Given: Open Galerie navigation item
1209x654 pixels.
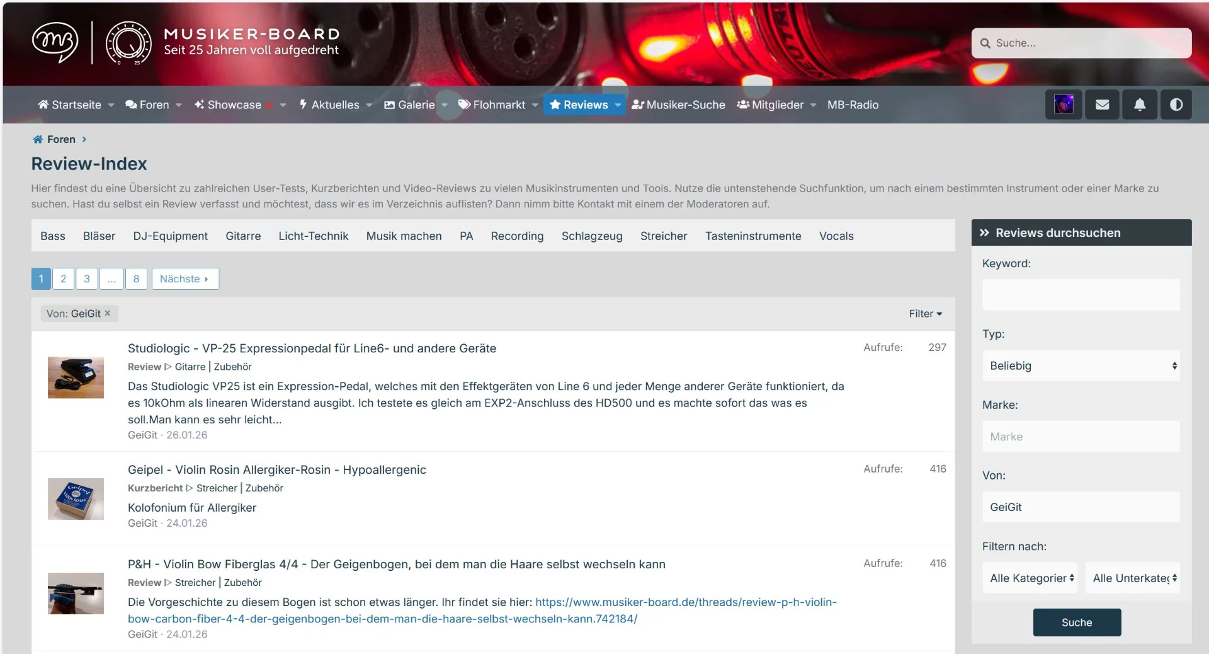Looking at the screenshot, I should [x=409, y=105].
